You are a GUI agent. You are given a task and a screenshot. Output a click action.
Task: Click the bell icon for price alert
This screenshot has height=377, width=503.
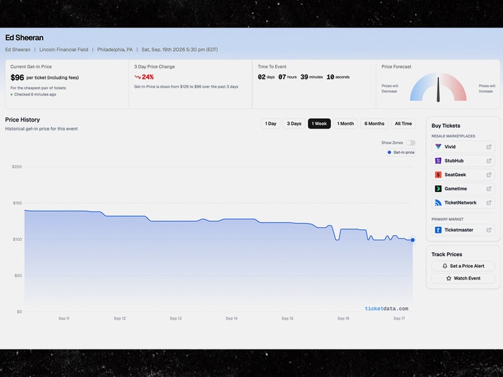click(x=445, y=266)
